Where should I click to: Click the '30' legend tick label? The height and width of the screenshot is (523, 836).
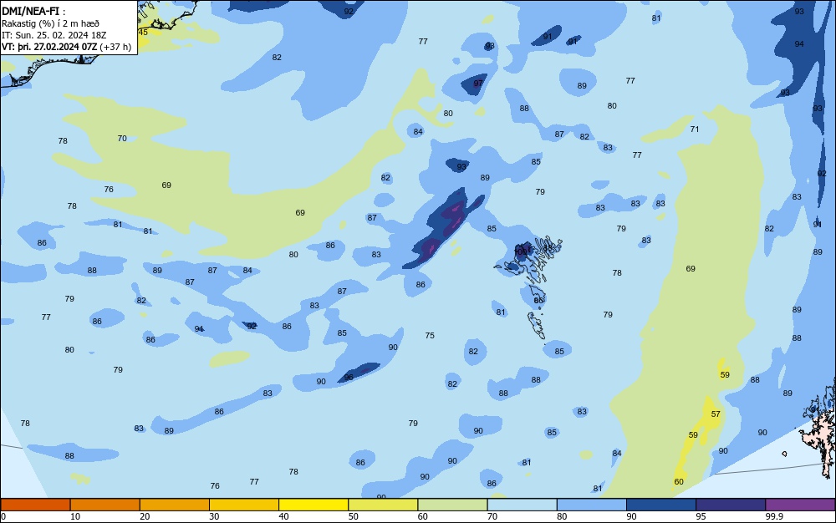pyautogui.click(x=214, y=516)
